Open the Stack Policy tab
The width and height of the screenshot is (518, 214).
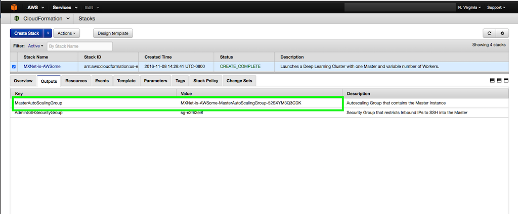pos(206,81)
